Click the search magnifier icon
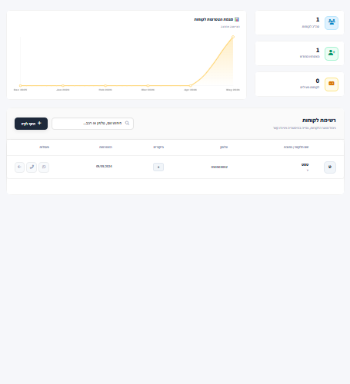 tap(127, 123)
